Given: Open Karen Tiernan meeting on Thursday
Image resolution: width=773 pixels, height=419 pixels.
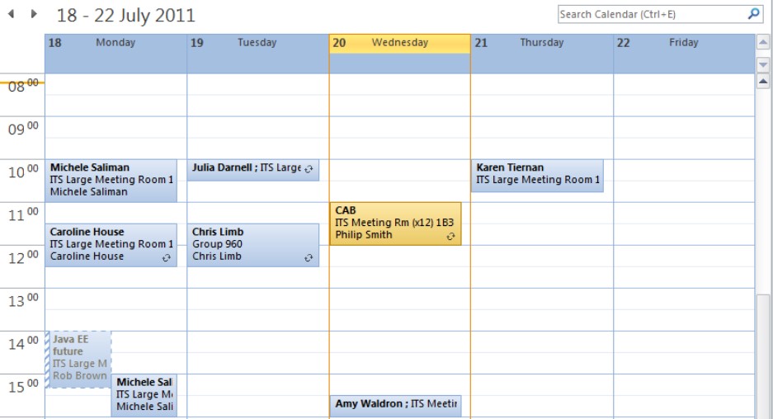Looking at the screenshot, I should pos(537,176).
